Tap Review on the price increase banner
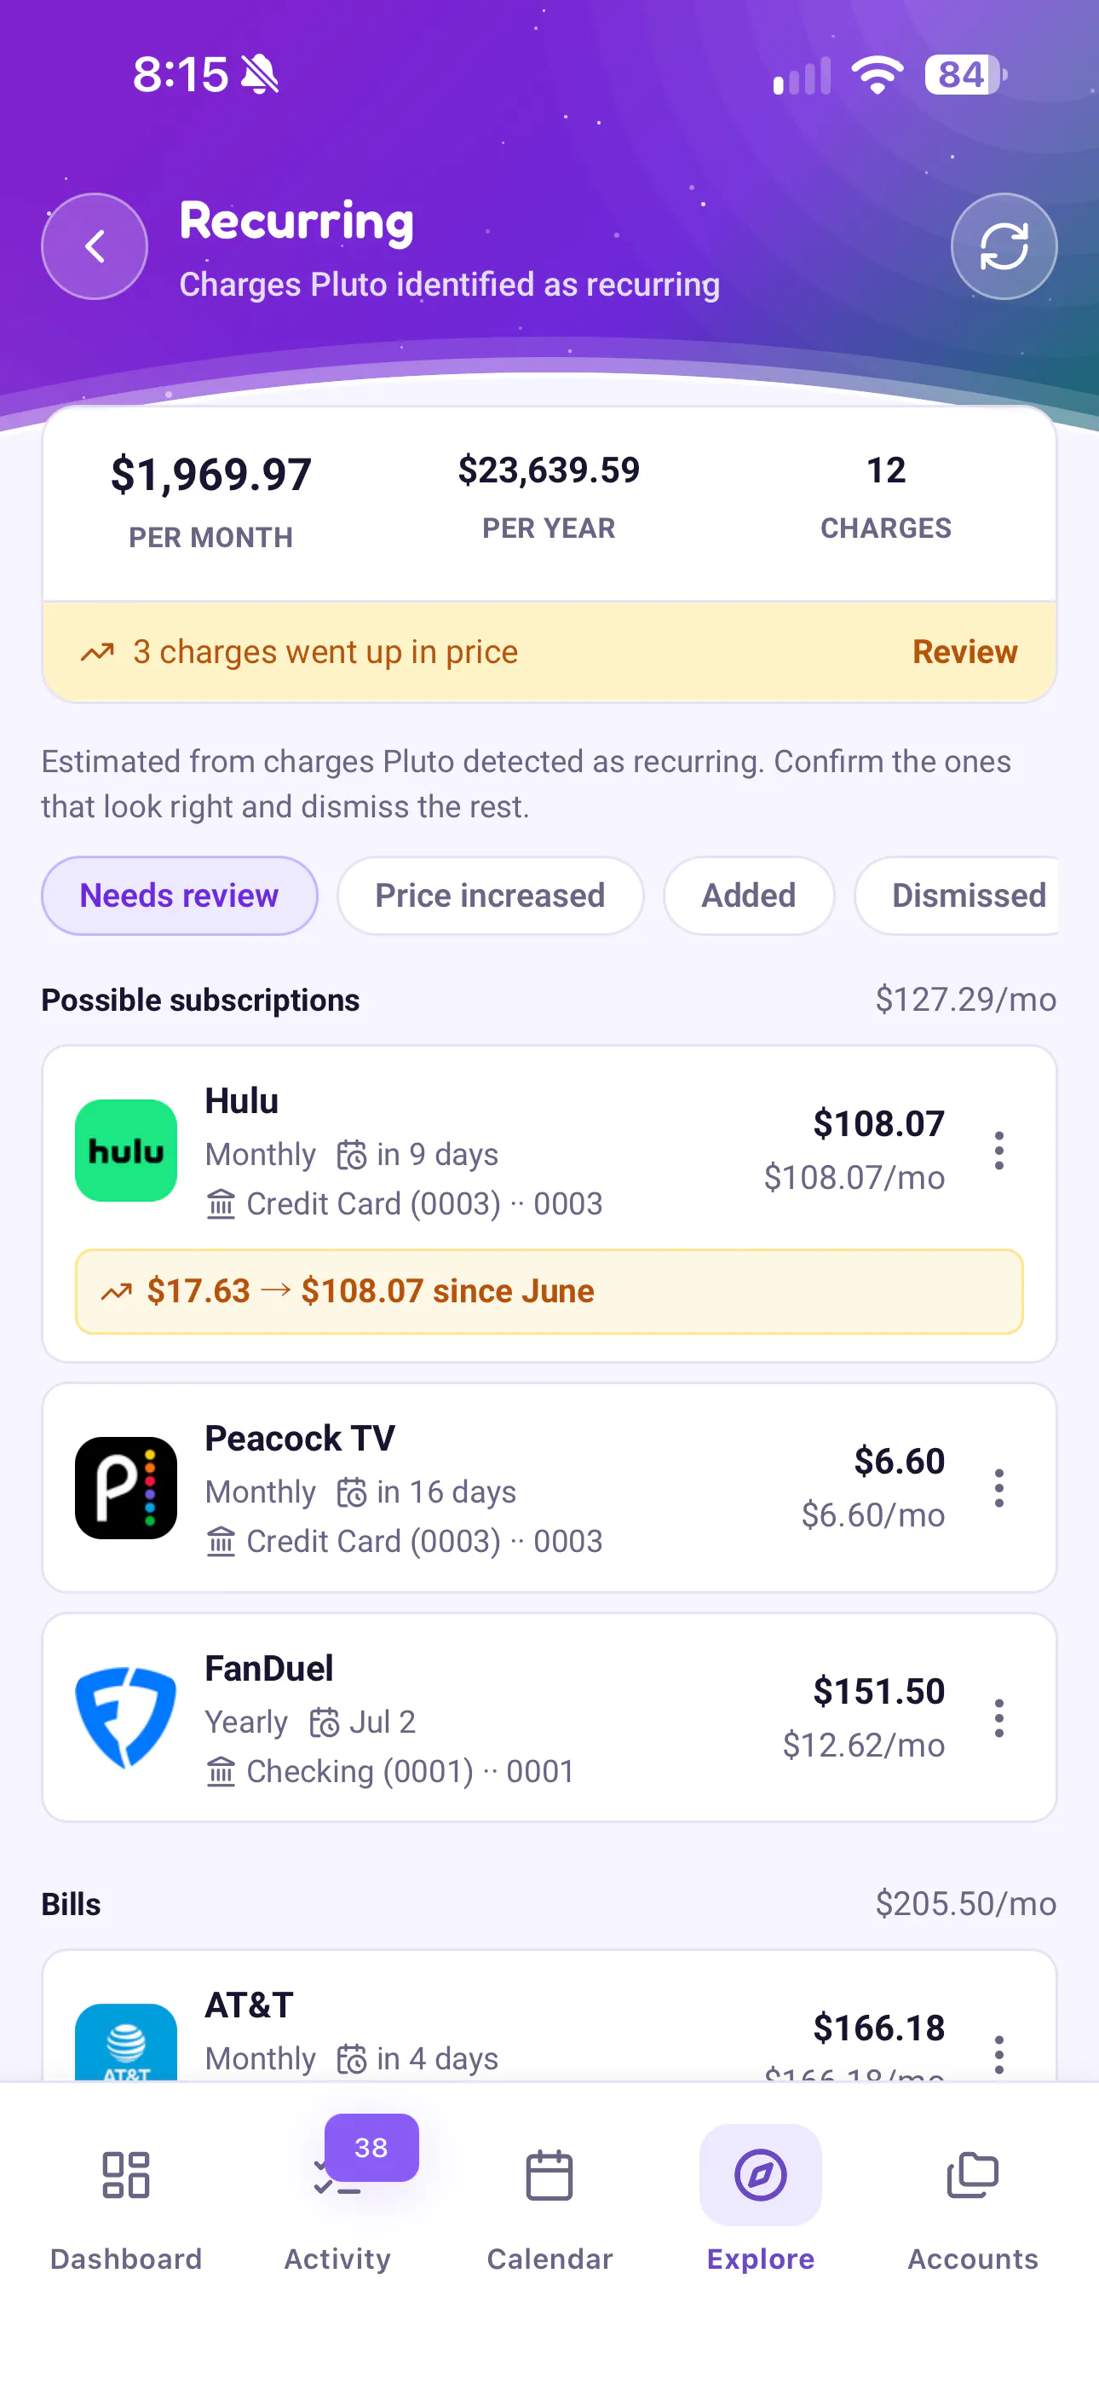Image resolution: width=1099 pixels, height=2383 pixels. [x=965, y=652]
